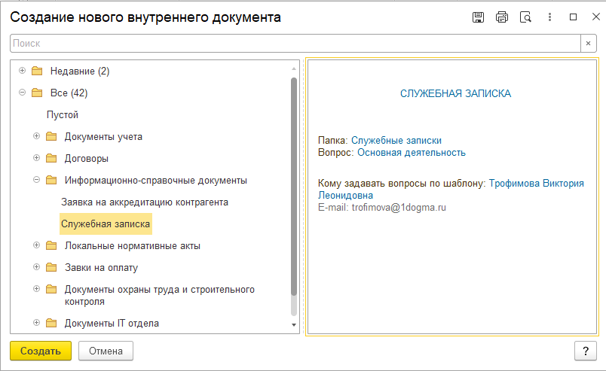
Task: Click the save diskette icon in title bar
Action: (478, 17)
